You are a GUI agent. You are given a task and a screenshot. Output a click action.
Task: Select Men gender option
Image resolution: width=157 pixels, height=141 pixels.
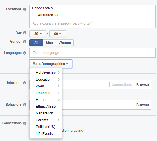point(50,43)
